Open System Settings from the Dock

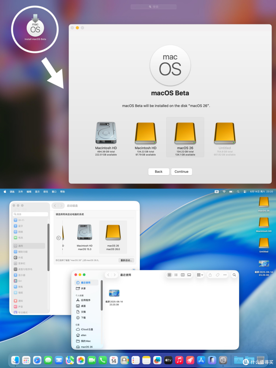(223, 360)
